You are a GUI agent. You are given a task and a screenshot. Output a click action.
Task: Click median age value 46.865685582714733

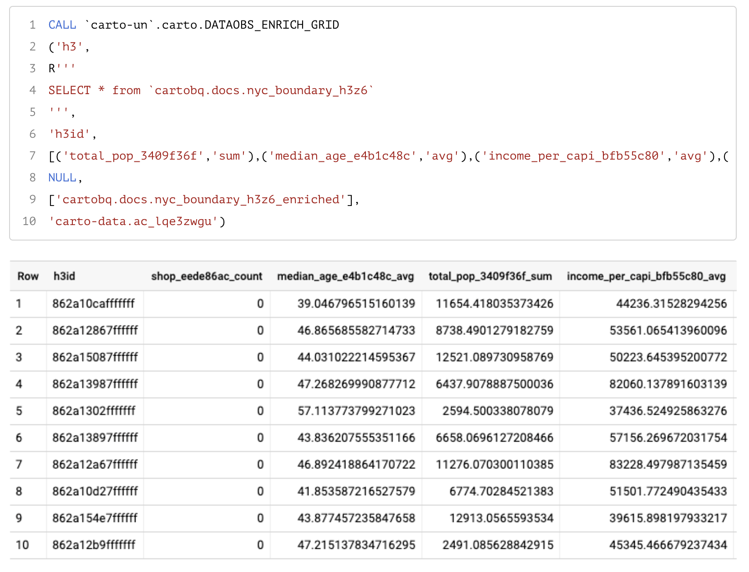click(356, 330)
